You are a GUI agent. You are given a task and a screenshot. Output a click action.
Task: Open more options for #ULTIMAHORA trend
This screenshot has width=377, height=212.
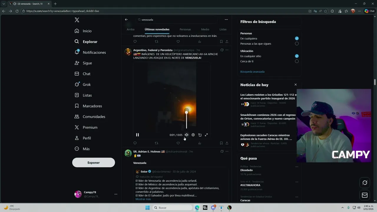coord(297,182)
